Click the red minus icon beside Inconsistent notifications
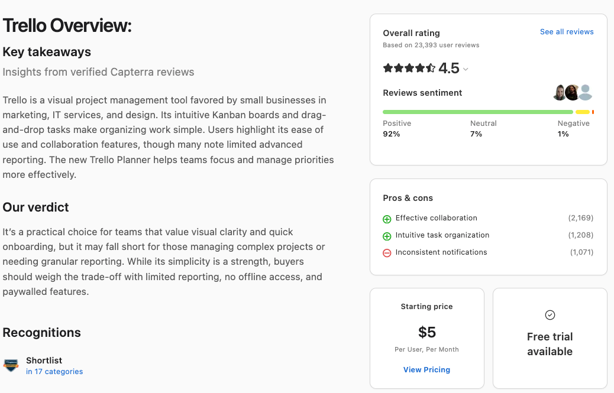 (387, 252)
